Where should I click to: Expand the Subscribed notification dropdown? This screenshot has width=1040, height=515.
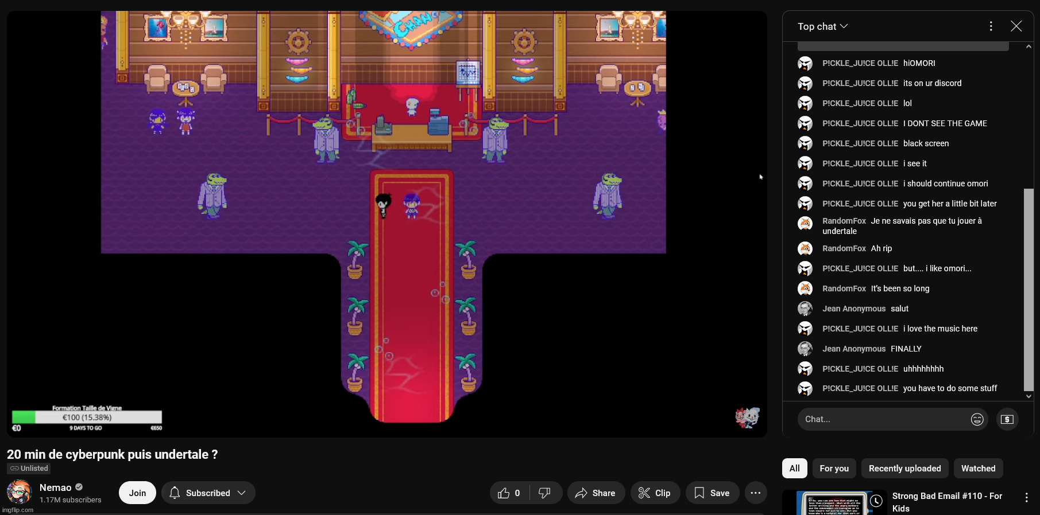click(208, 493)
